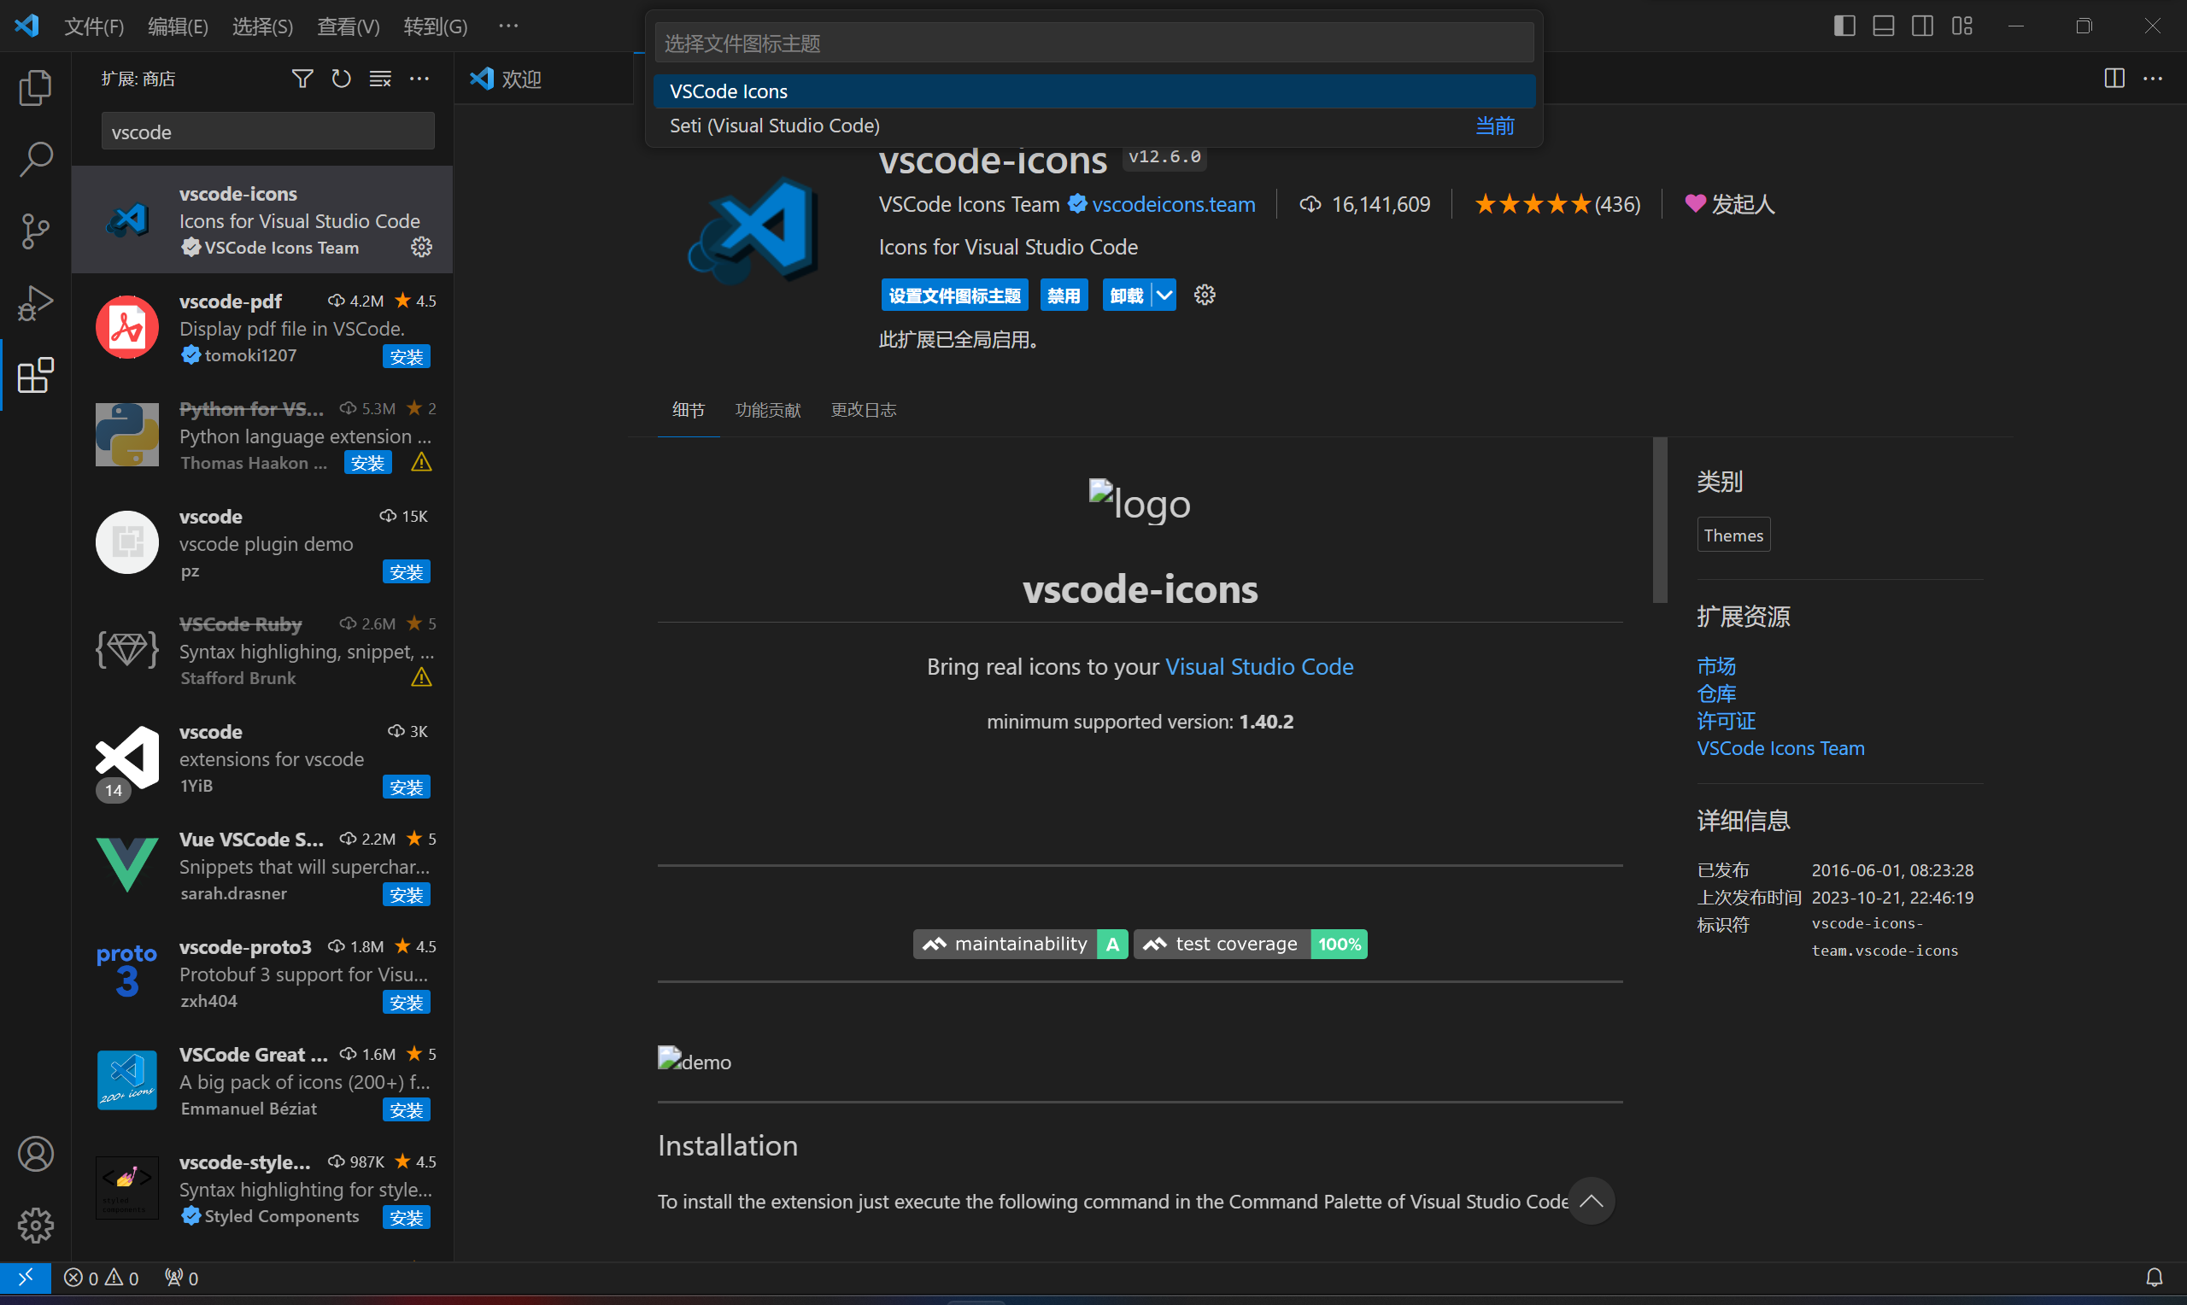Click the star rating (436)

1557,204
